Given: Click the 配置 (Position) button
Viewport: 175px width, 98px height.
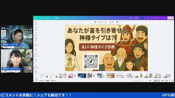Looking at the screenshot, I should tap(117, 22).
